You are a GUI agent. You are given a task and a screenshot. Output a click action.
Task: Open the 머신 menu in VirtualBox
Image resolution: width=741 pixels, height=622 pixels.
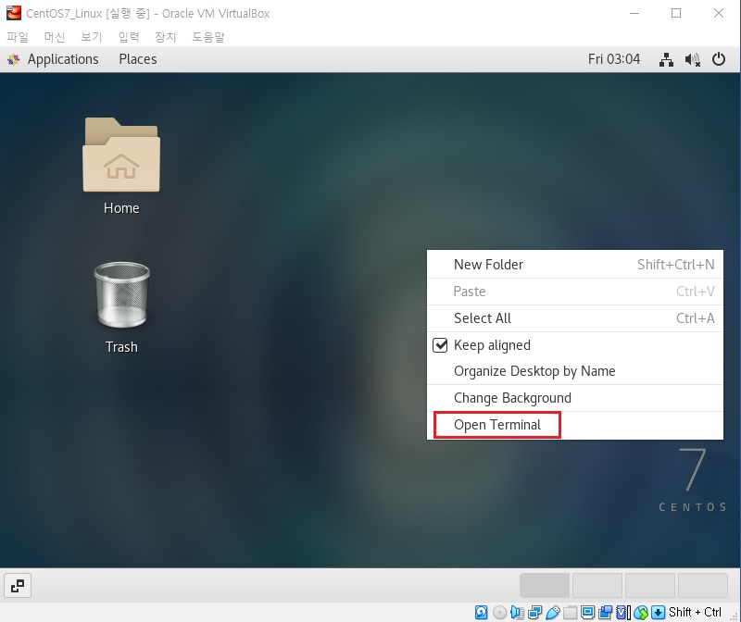(x=55, y=37)
